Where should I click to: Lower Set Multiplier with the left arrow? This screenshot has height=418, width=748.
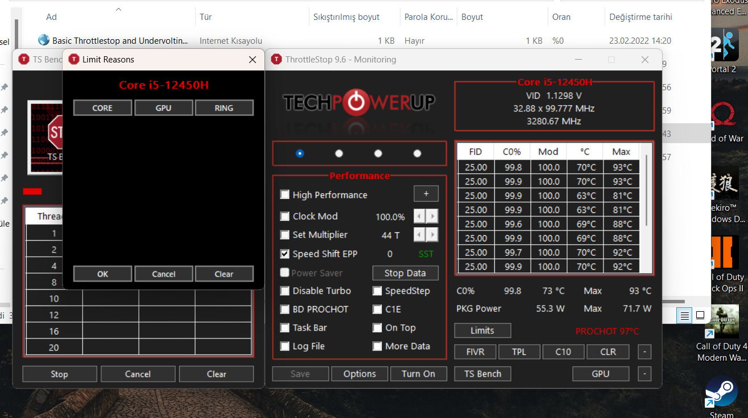click(x=419, y=235)
